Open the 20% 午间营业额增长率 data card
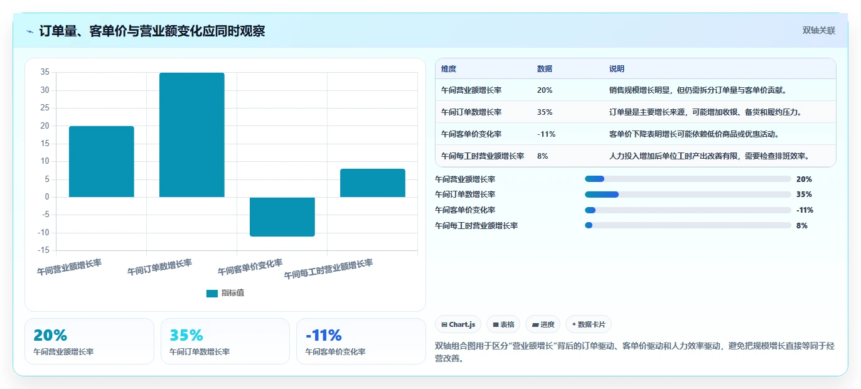 point(89,341)
